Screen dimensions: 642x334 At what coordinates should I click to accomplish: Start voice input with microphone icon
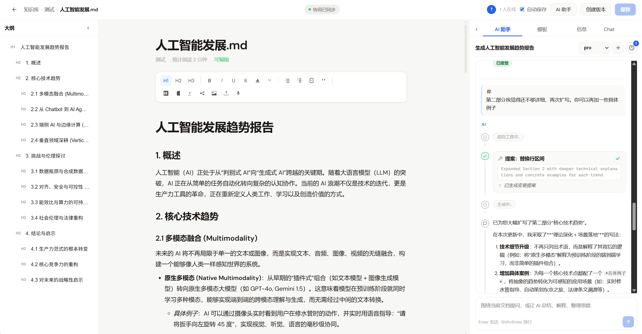pos(238,93)
